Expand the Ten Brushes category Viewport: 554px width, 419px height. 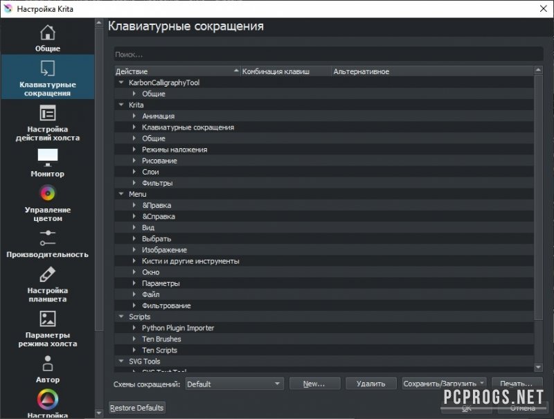pyautogui.click(x=134, y=339)
